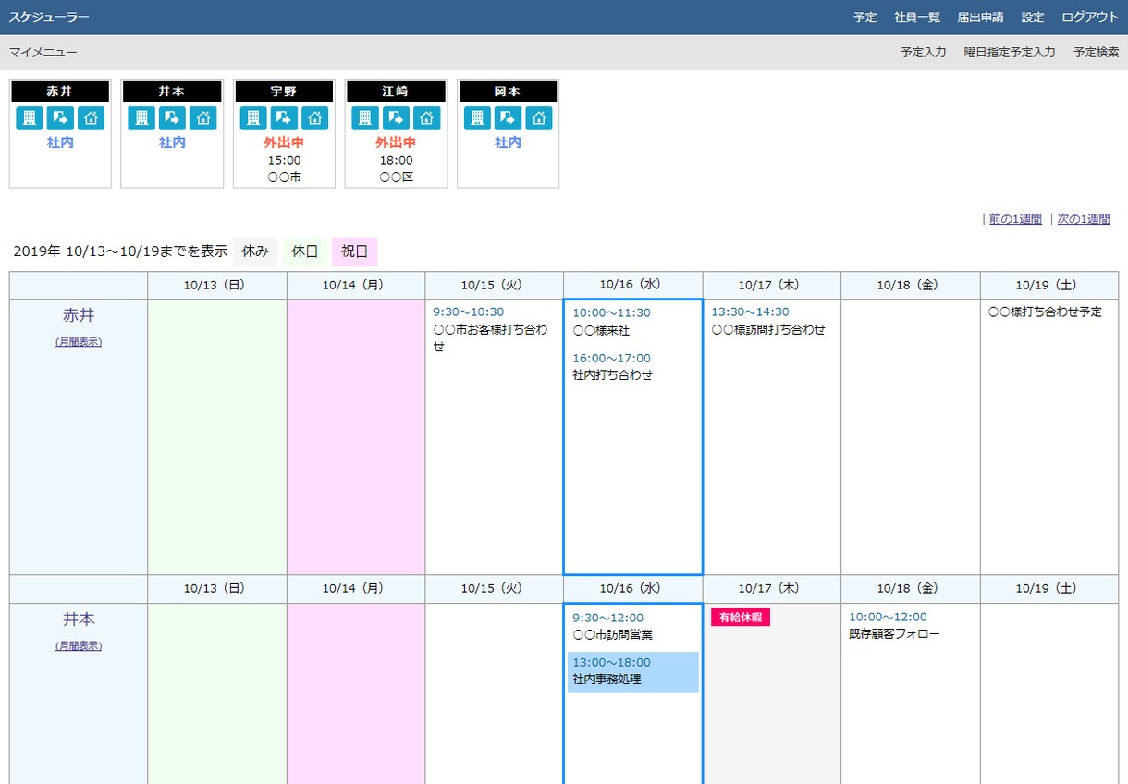This screenshot has width=1128, height=784.
Task: Click the building (in-office) icon on 赤井's card
Action: tap(30, 118)
